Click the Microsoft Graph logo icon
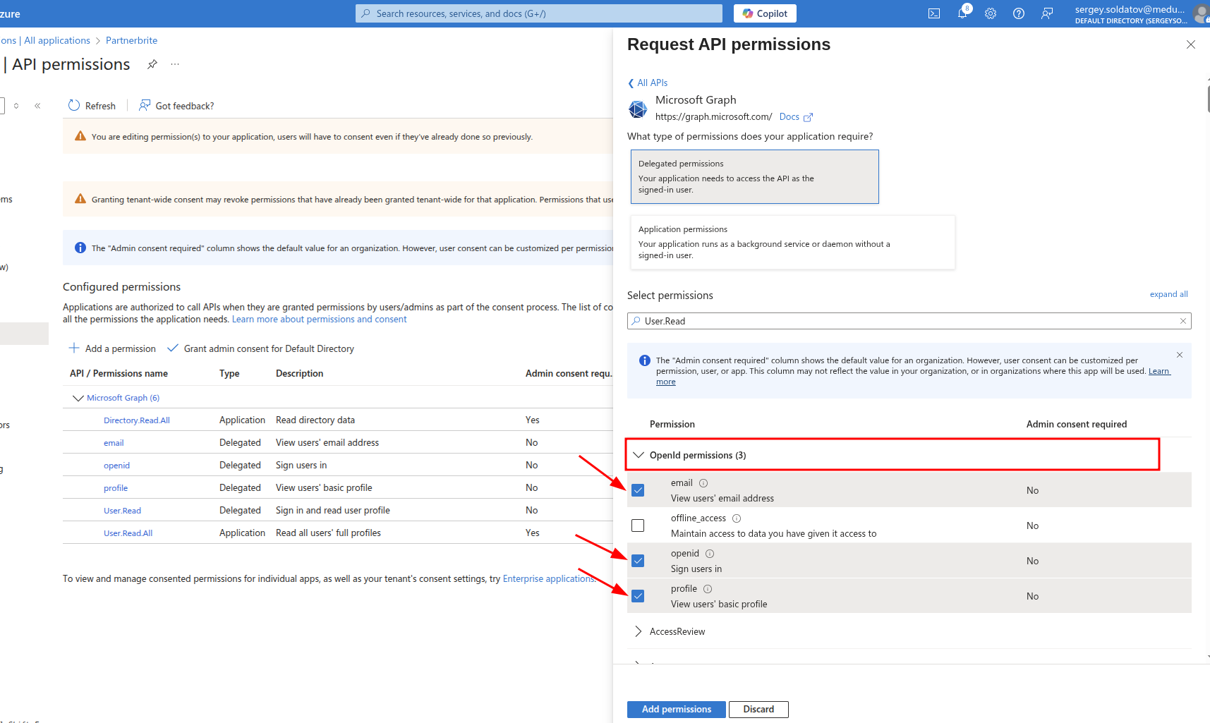 [x=638, y=109]
